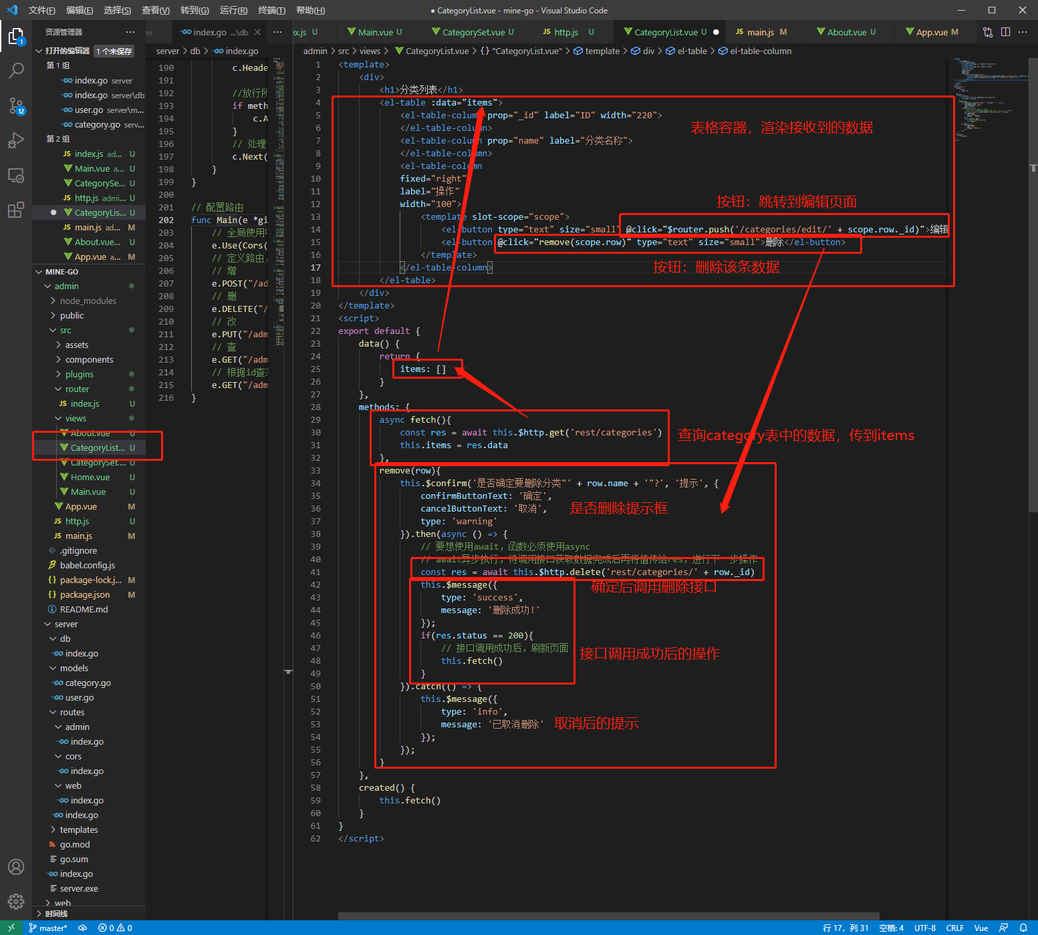The image size is (1038, 935).
Task: Click the remote window indicator in status bar
Action: point(11,928)
